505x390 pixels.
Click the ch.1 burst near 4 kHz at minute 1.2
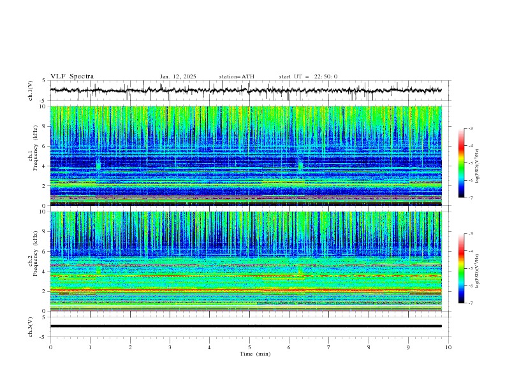tap(98, 166)
